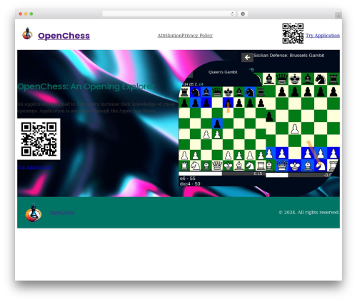
Task: Click the app description paragraph text
Action: [x=96, y=107]
